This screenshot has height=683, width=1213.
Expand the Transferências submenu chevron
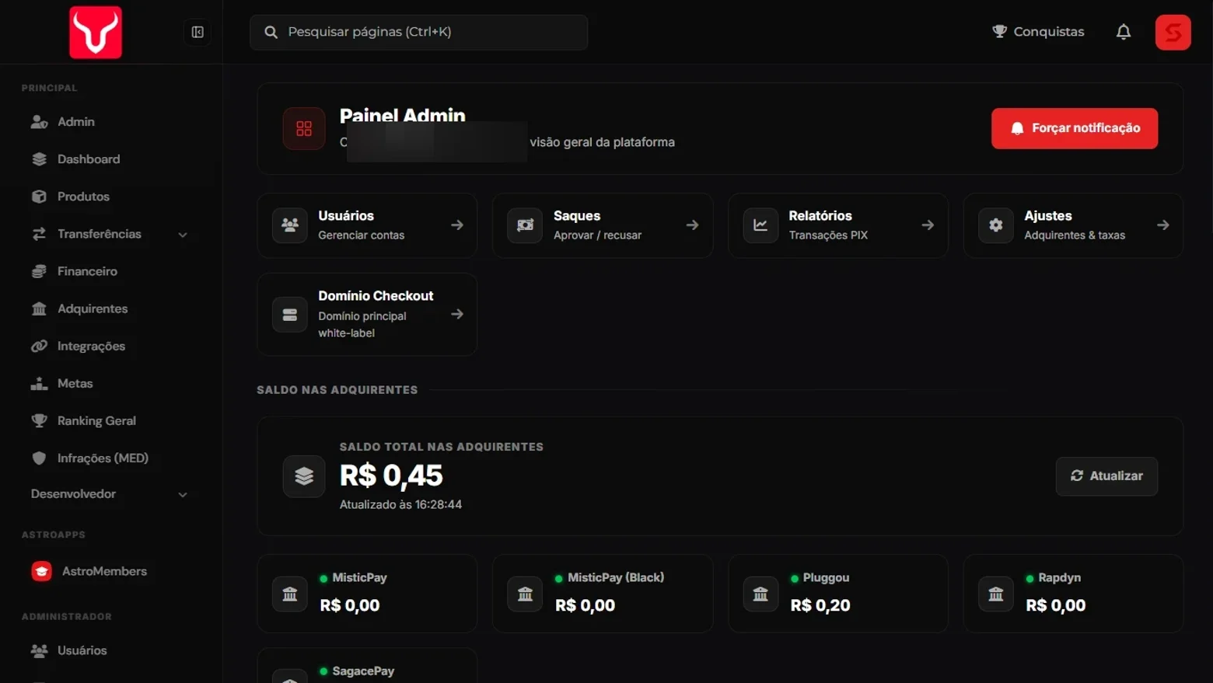click(183, 235)
